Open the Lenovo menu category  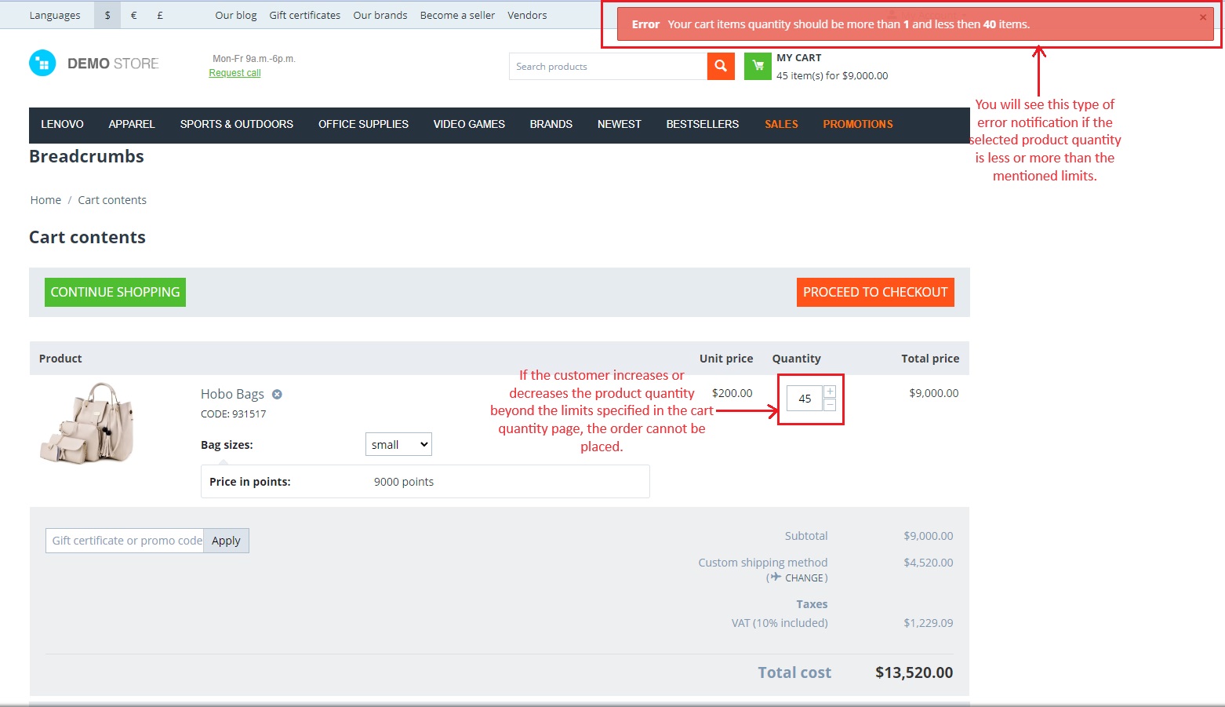click(62, 124)
